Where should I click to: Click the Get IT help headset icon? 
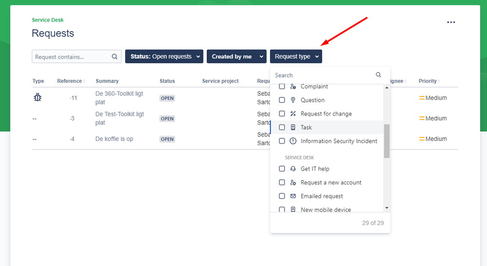coord(293,169)
